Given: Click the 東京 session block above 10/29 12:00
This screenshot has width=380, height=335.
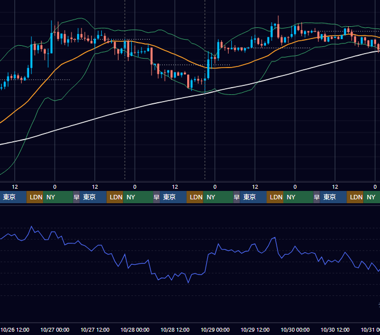Looking at the screenshot, I should (x=253, y=197).
